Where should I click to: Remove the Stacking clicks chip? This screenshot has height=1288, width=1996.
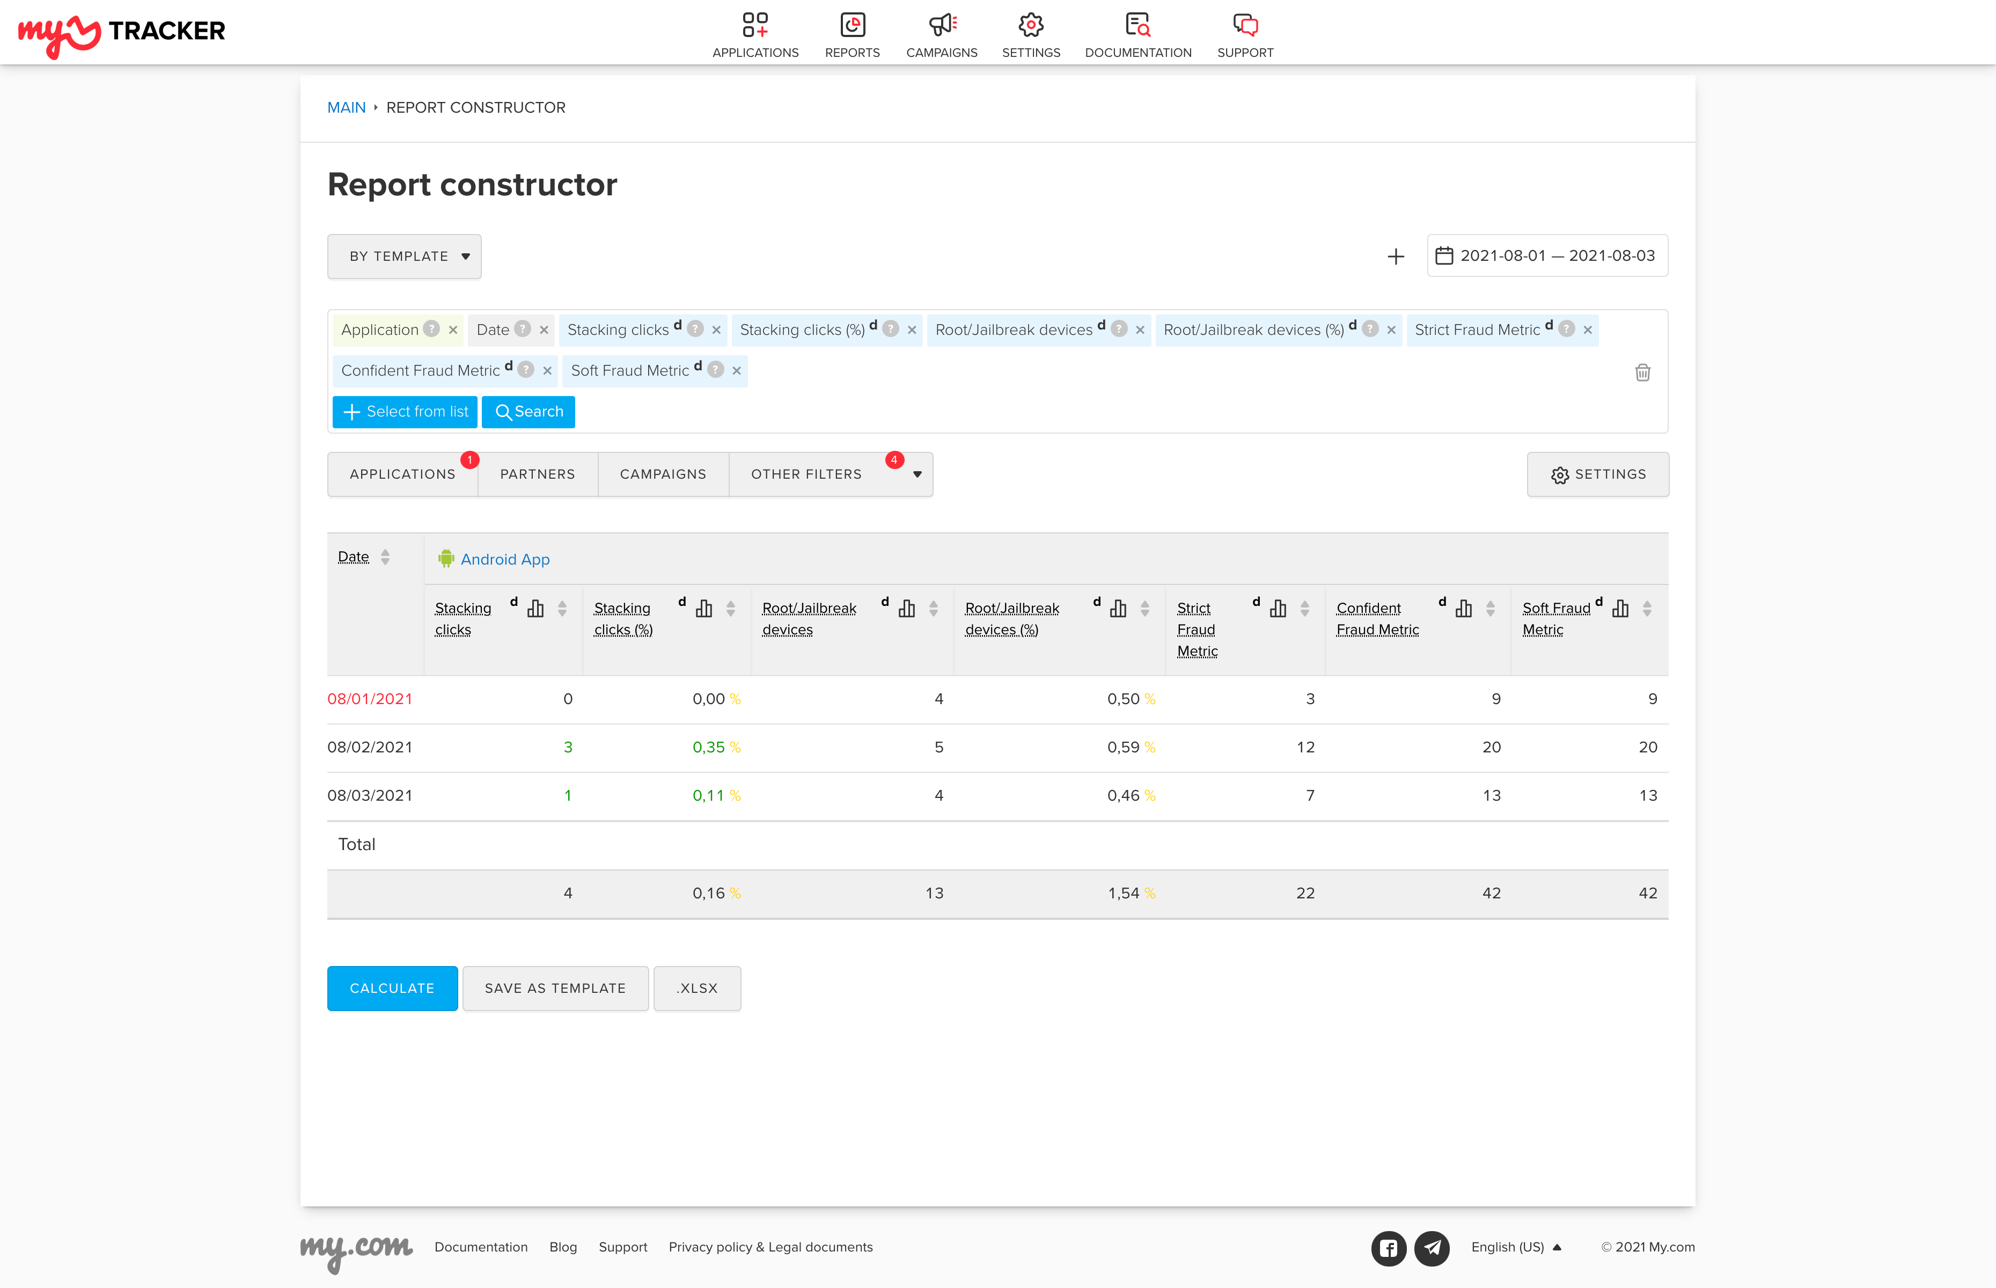pyautogui.click(x=716, y=331)
